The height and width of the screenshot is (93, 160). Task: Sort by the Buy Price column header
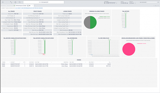(x=31, y=62)
